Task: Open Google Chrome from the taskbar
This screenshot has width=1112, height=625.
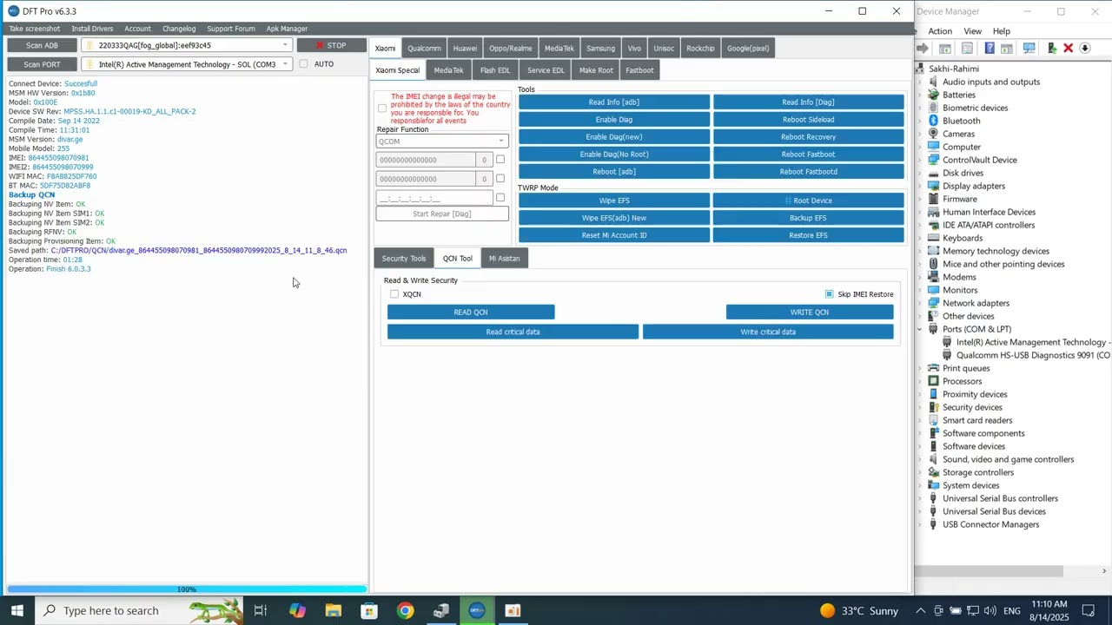Action: pos(405,610)
